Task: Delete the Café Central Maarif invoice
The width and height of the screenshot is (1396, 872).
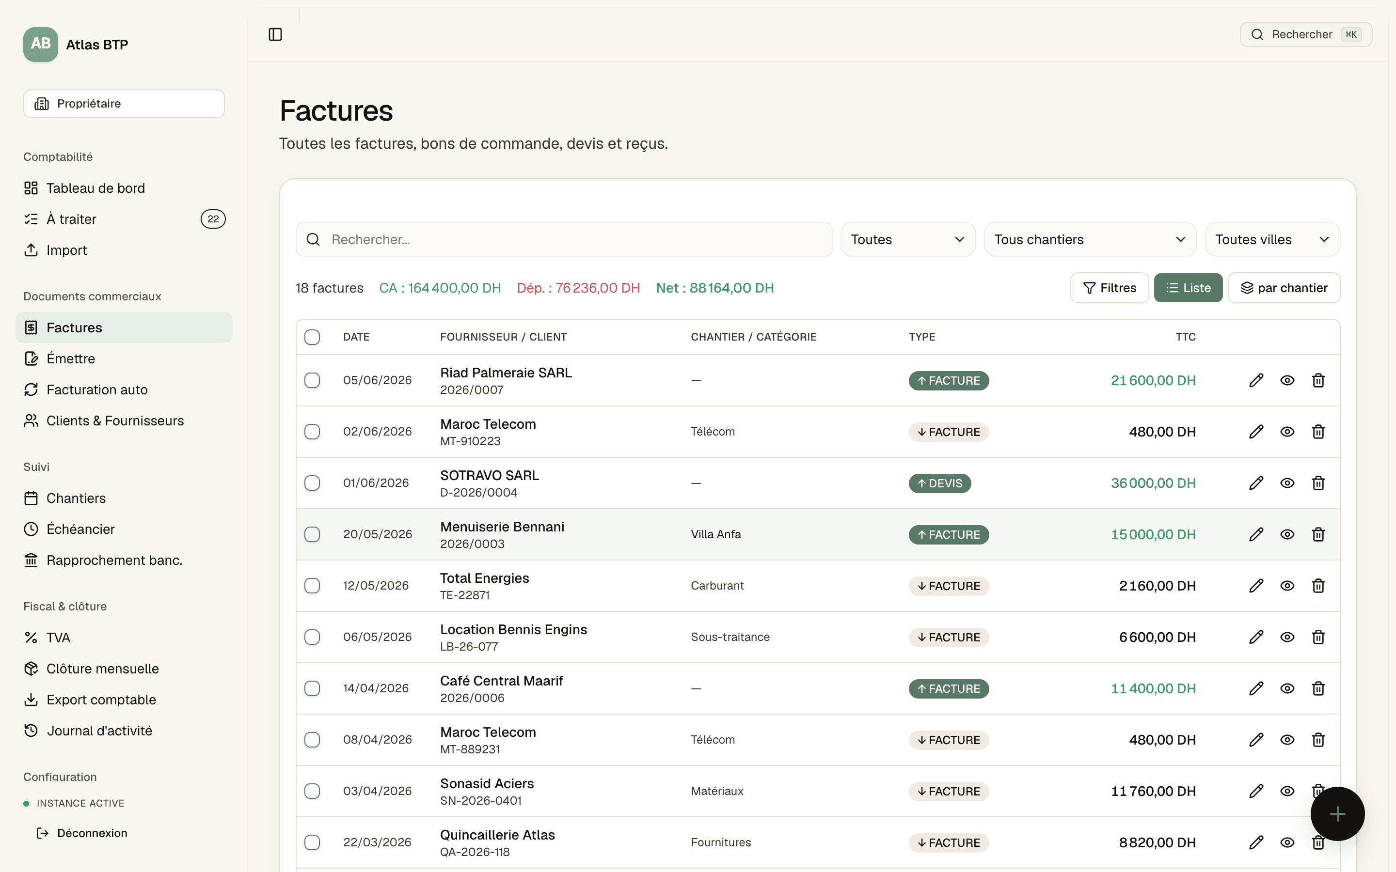Action: click(1318, 688)
